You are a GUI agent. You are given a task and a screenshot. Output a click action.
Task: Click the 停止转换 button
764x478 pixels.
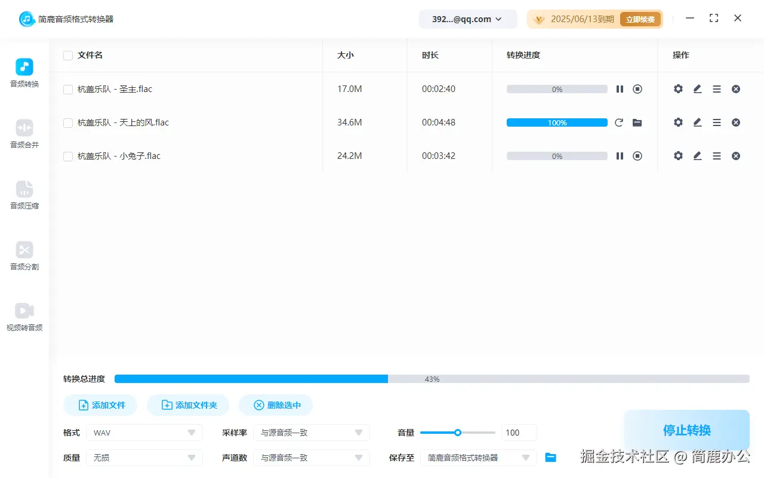point(686,430)
